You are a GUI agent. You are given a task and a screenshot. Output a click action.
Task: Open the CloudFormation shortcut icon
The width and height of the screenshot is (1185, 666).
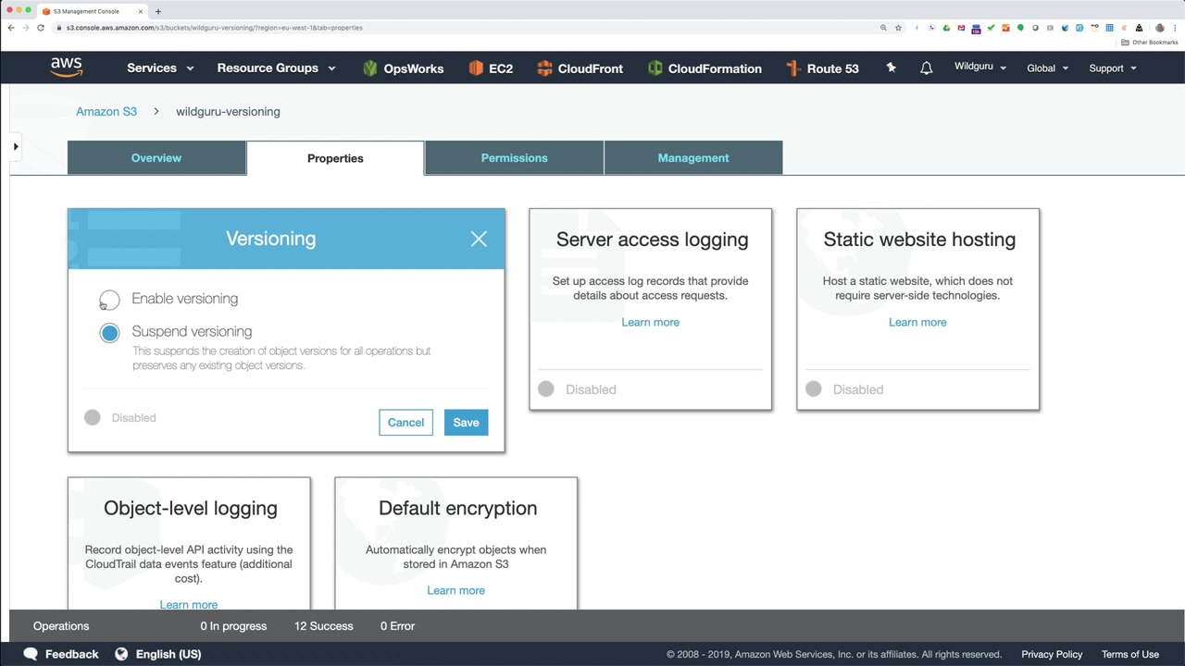(x=655, y=68)
